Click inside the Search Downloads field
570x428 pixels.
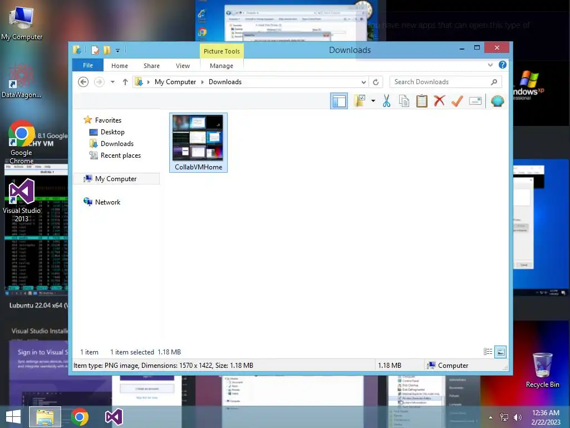[x=446, y=82]
